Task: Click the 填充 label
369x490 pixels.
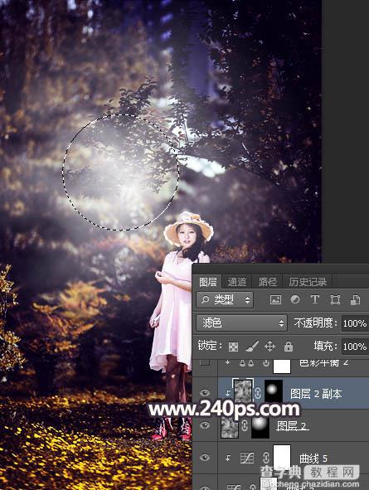Action: 325,346
